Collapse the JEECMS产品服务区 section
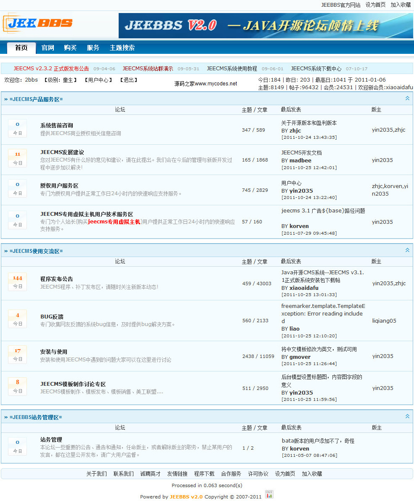Viewport: 414px width, 501px height. [x=407, y=98]
